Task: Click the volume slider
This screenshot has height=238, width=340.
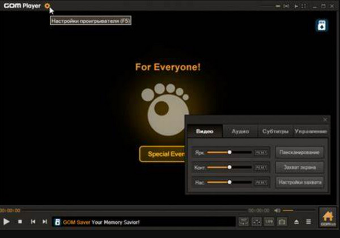Action: 299,210
